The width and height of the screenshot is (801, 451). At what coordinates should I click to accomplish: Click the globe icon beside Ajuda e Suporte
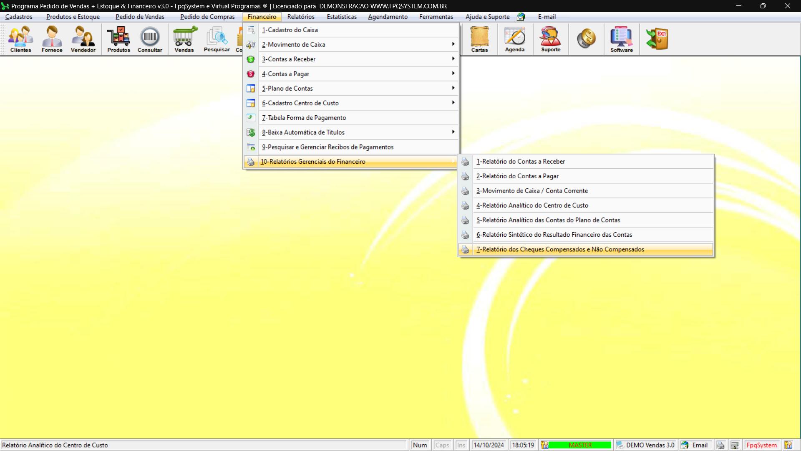pyautogui.click(x=521, y=17)
